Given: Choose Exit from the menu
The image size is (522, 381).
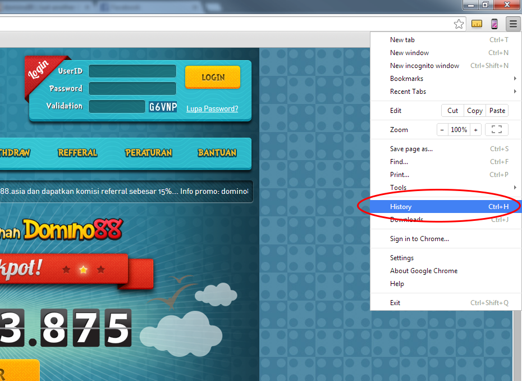Looking at the screenshot, I should tap(446, 303).
